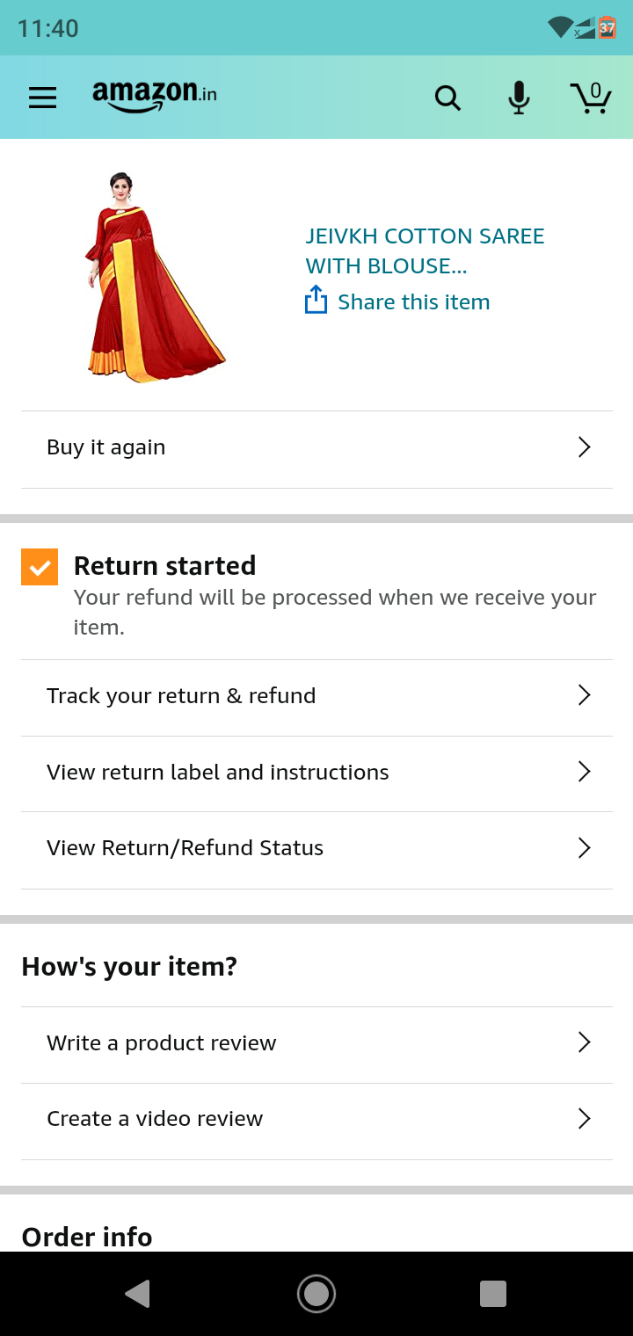Open search with the magnifier icon

pos(447,98)
